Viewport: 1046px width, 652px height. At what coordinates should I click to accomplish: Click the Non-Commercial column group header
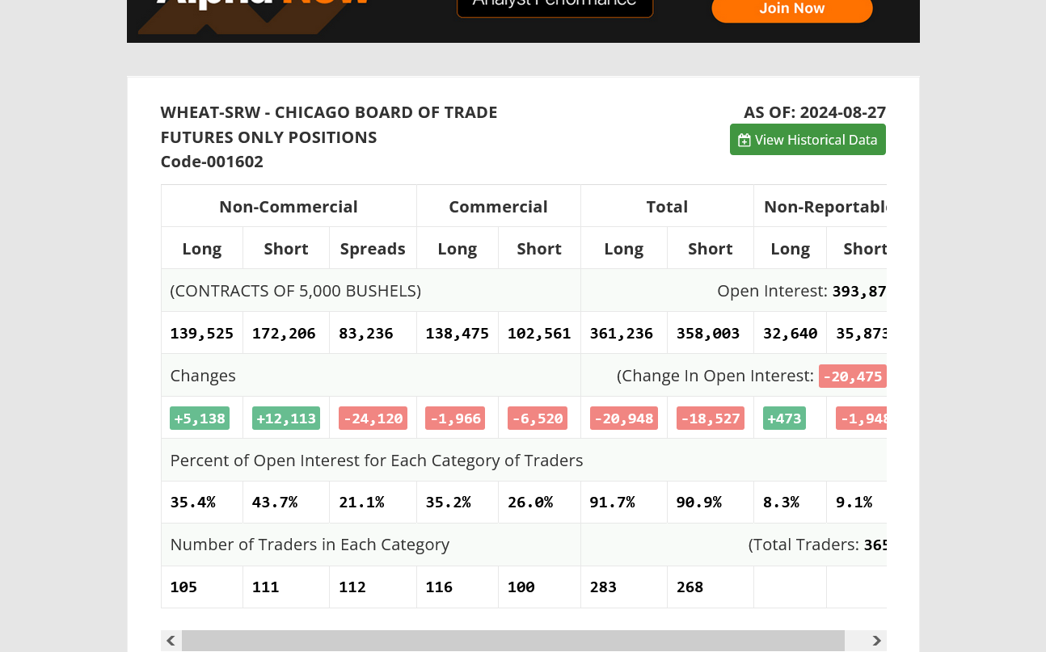click(289, 207)
